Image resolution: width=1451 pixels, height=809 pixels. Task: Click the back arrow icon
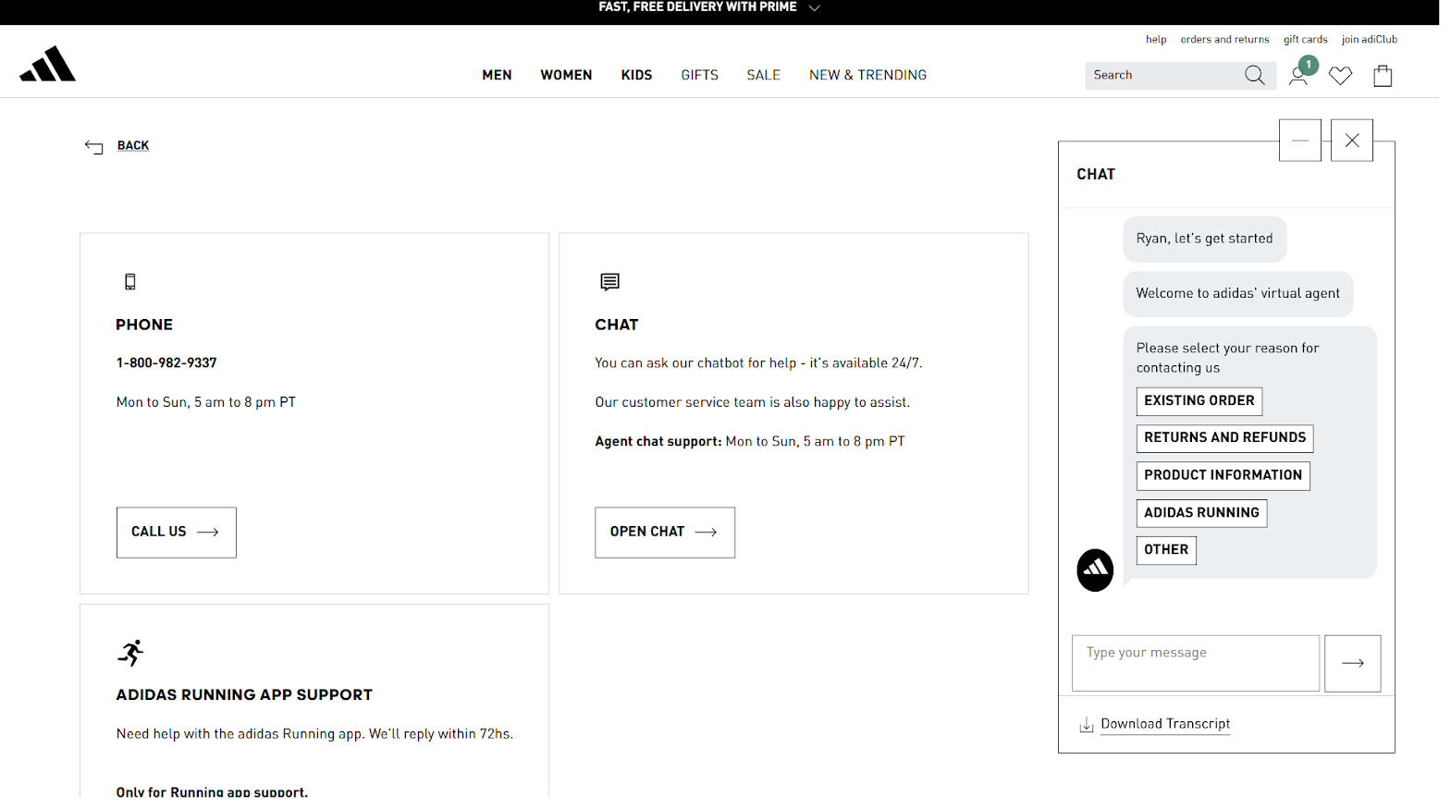coord(93,147)
